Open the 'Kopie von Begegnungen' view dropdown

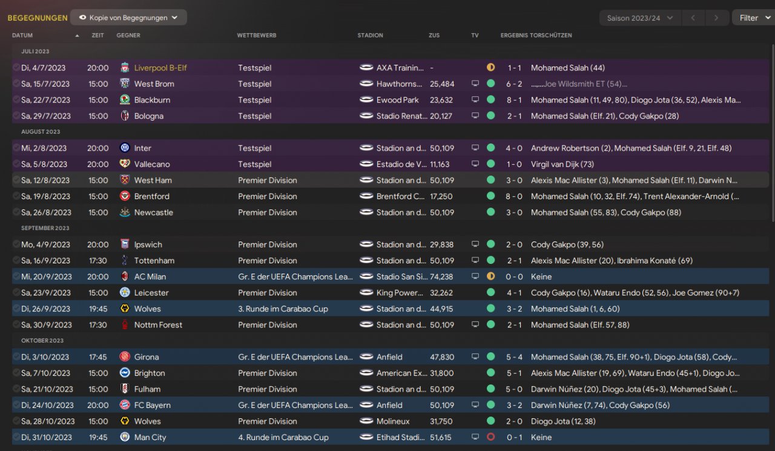(x=128, y=18)
